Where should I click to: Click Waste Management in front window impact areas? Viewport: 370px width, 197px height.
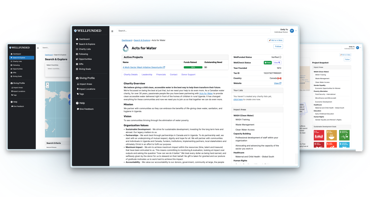[245, 125]
